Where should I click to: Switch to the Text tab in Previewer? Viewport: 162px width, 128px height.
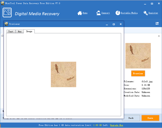11,31
